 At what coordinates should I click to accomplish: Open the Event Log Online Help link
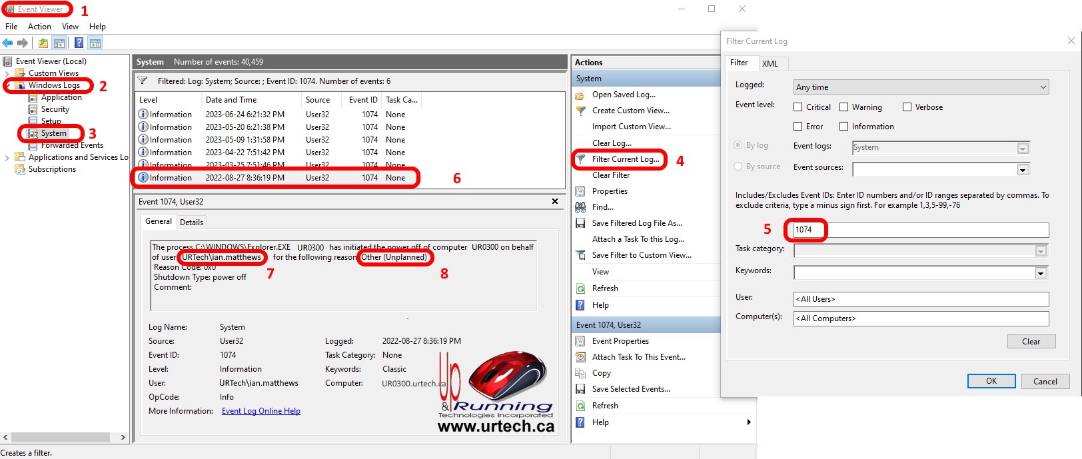point(261,411)
